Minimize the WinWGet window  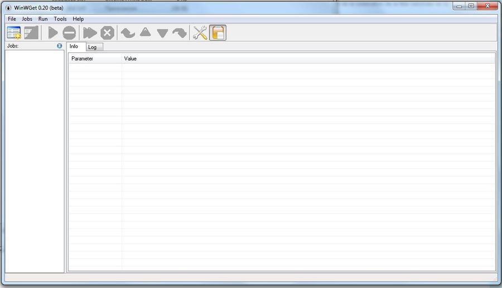tap(459, 6)
